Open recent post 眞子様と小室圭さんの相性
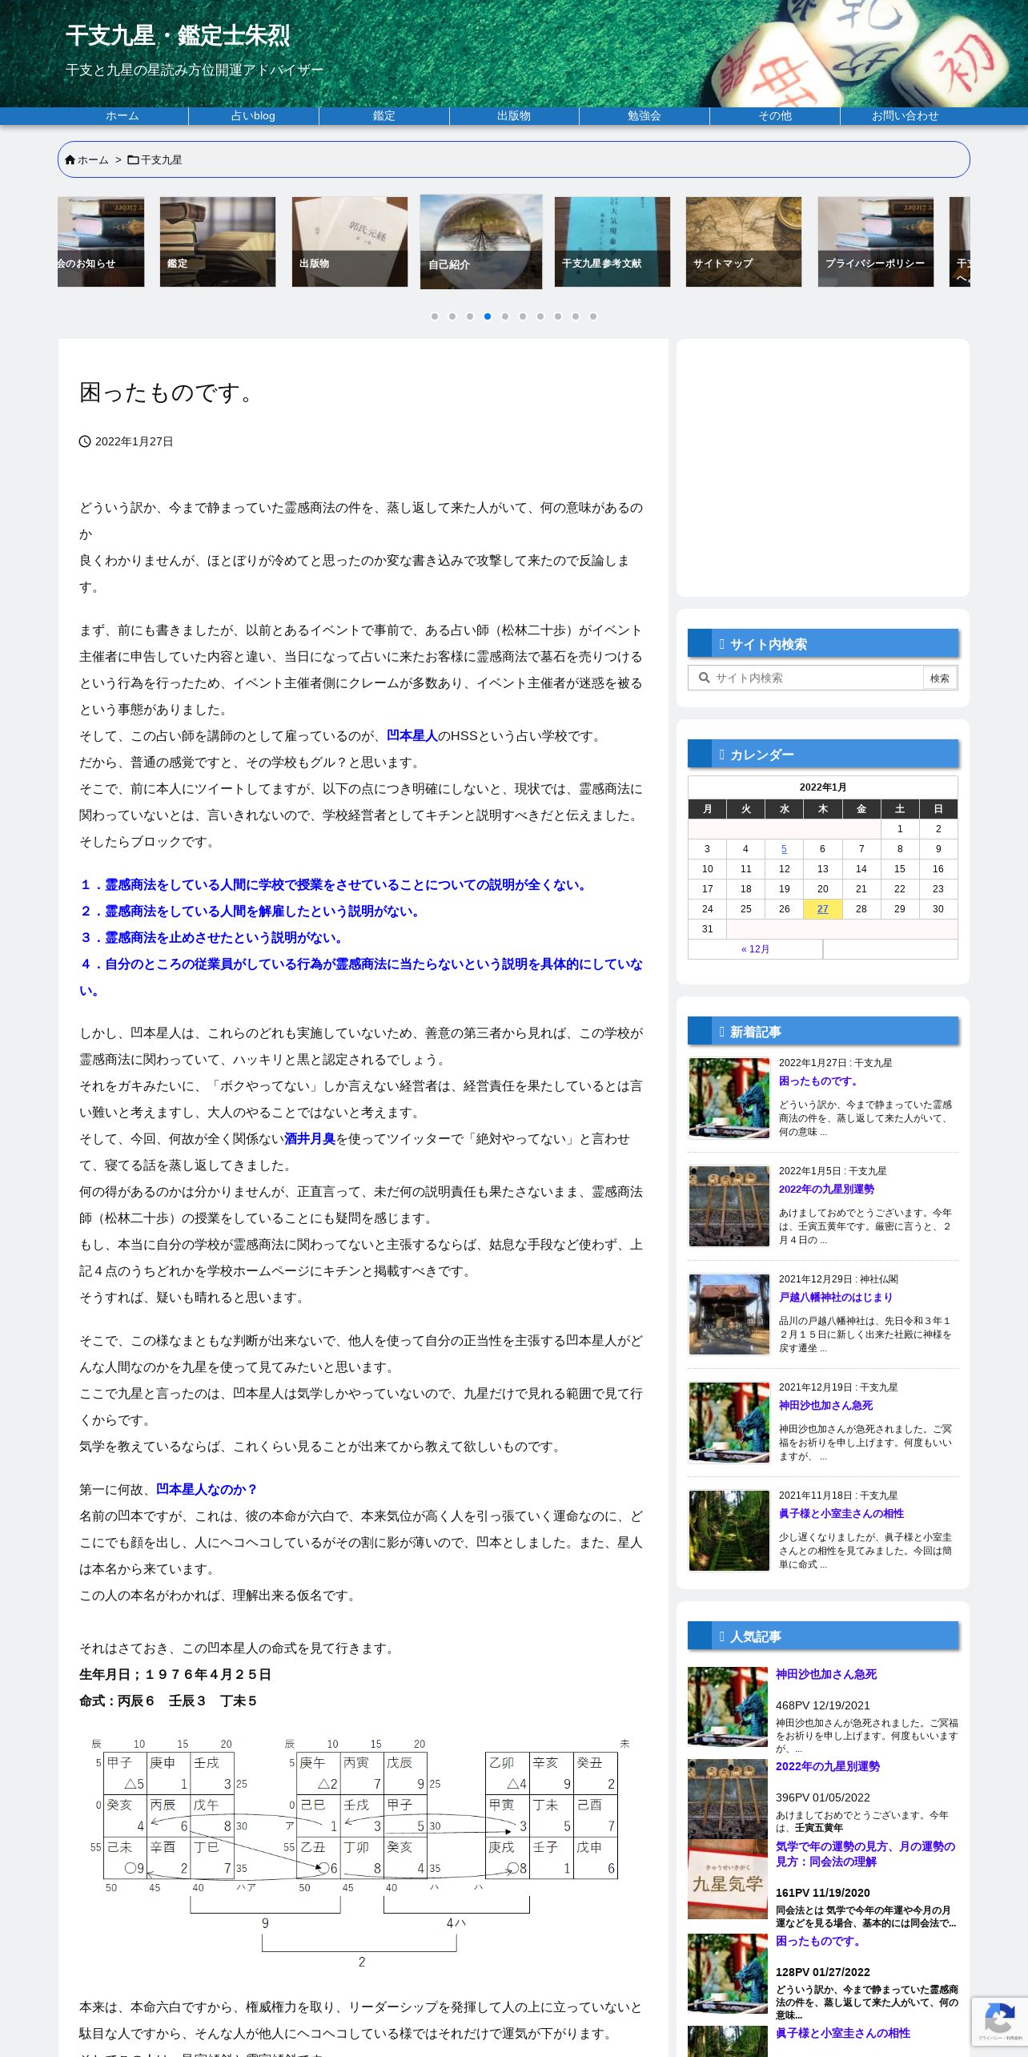 coord(841,1514)
